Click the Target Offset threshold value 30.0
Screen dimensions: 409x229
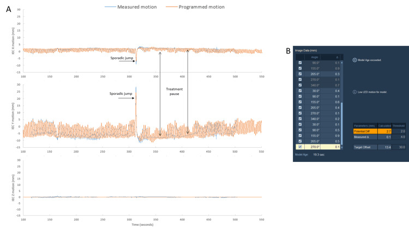(x=399, y=147)
